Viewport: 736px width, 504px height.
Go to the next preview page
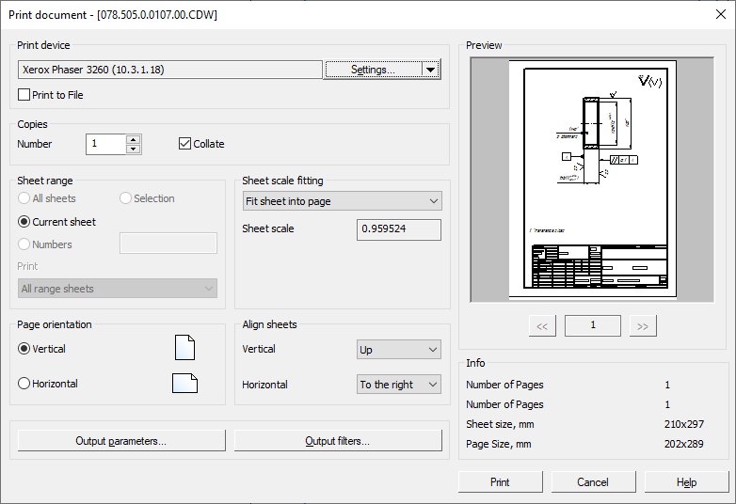coord(643,326)
